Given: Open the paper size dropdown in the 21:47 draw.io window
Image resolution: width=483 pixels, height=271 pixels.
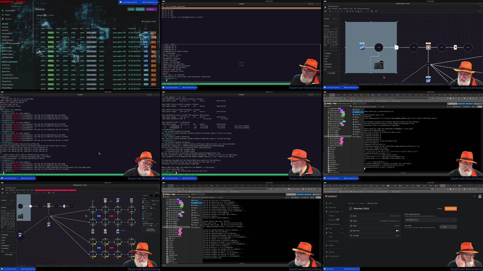Looking at the screenshot, I should point(151,224).
